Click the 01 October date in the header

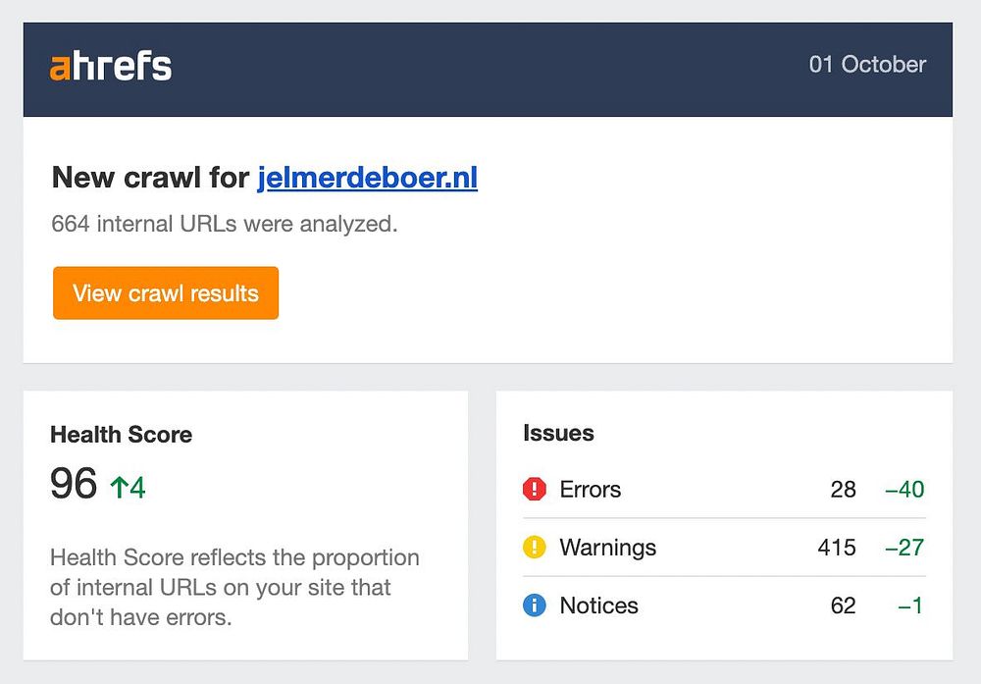[x=867, y=65]
